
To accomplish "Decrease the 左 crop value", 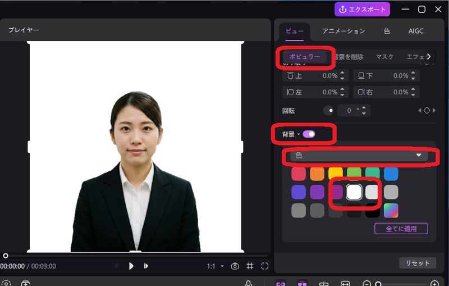I will pyautogui.click(x=342, y=94).
